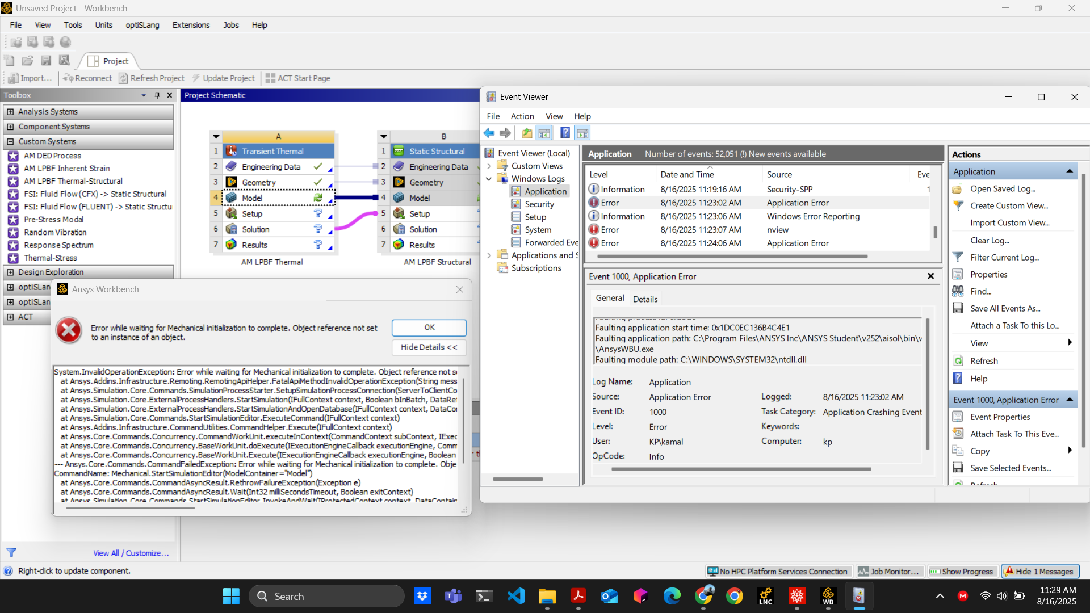Viewport: 1090px width, 613px height.
Task: Click the error details horizontal scrollbar
Action: coord(131,507)
